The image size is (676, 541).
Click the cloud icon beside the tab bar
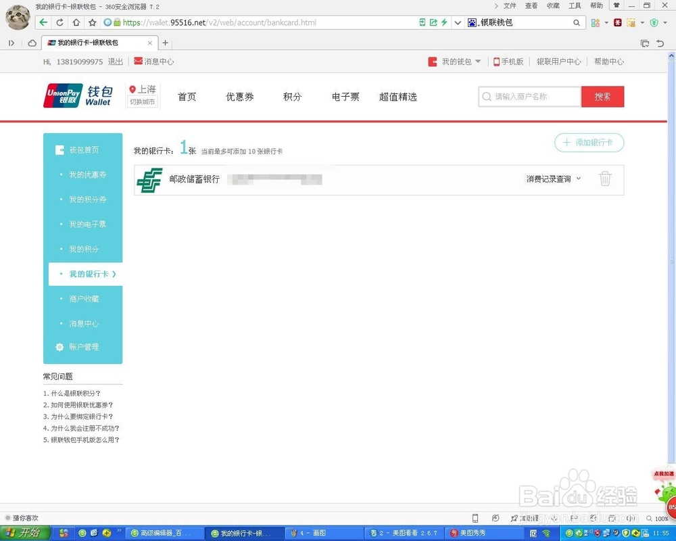[x=32, y=43]
